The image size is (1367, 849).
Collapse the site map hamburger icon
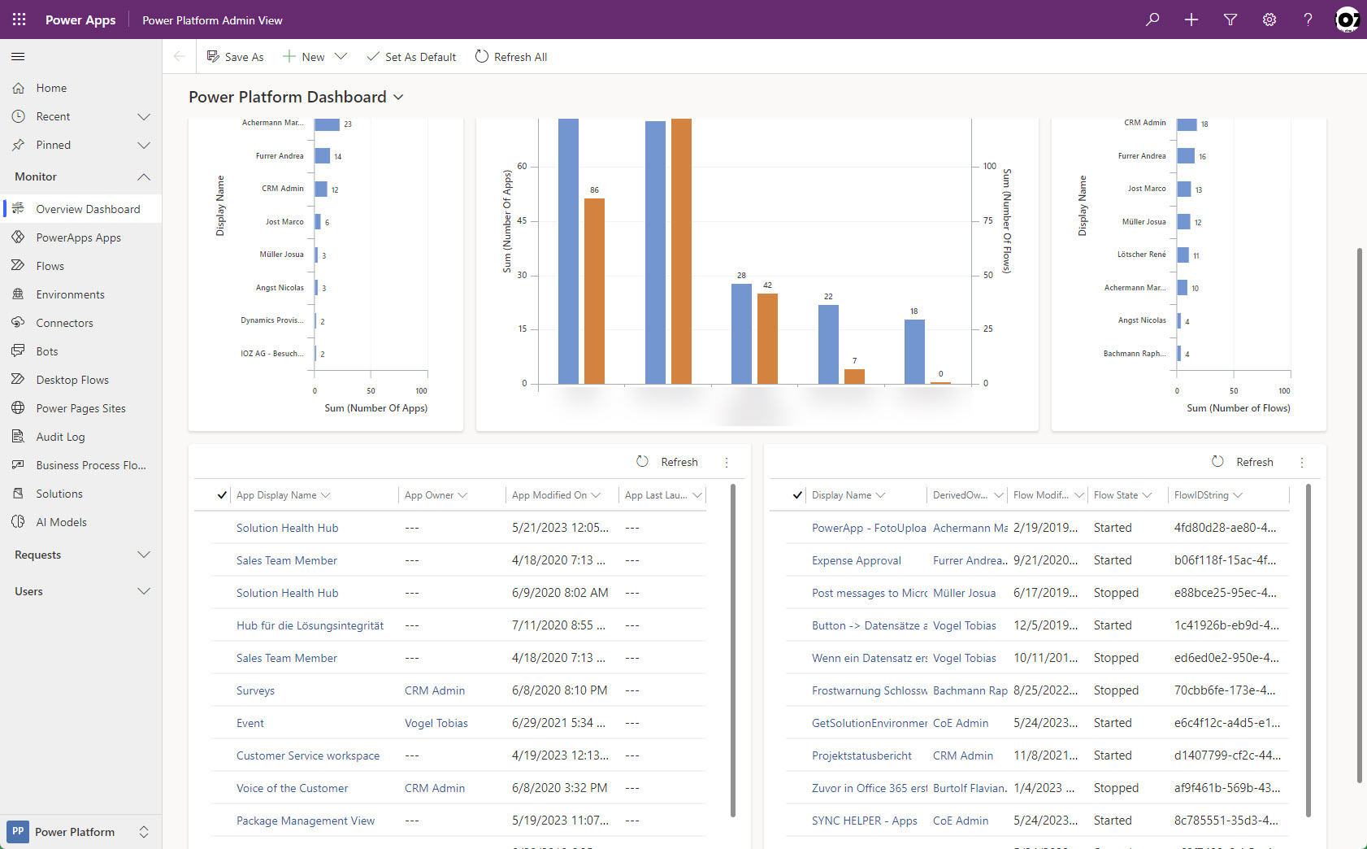tap(18, 56)
